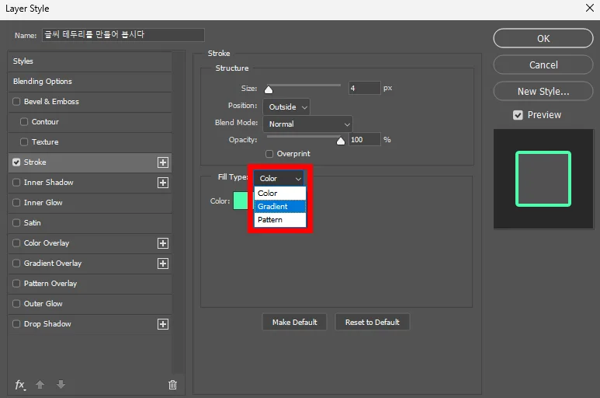Enable the Inner Glow checkbox

[16, 203]
